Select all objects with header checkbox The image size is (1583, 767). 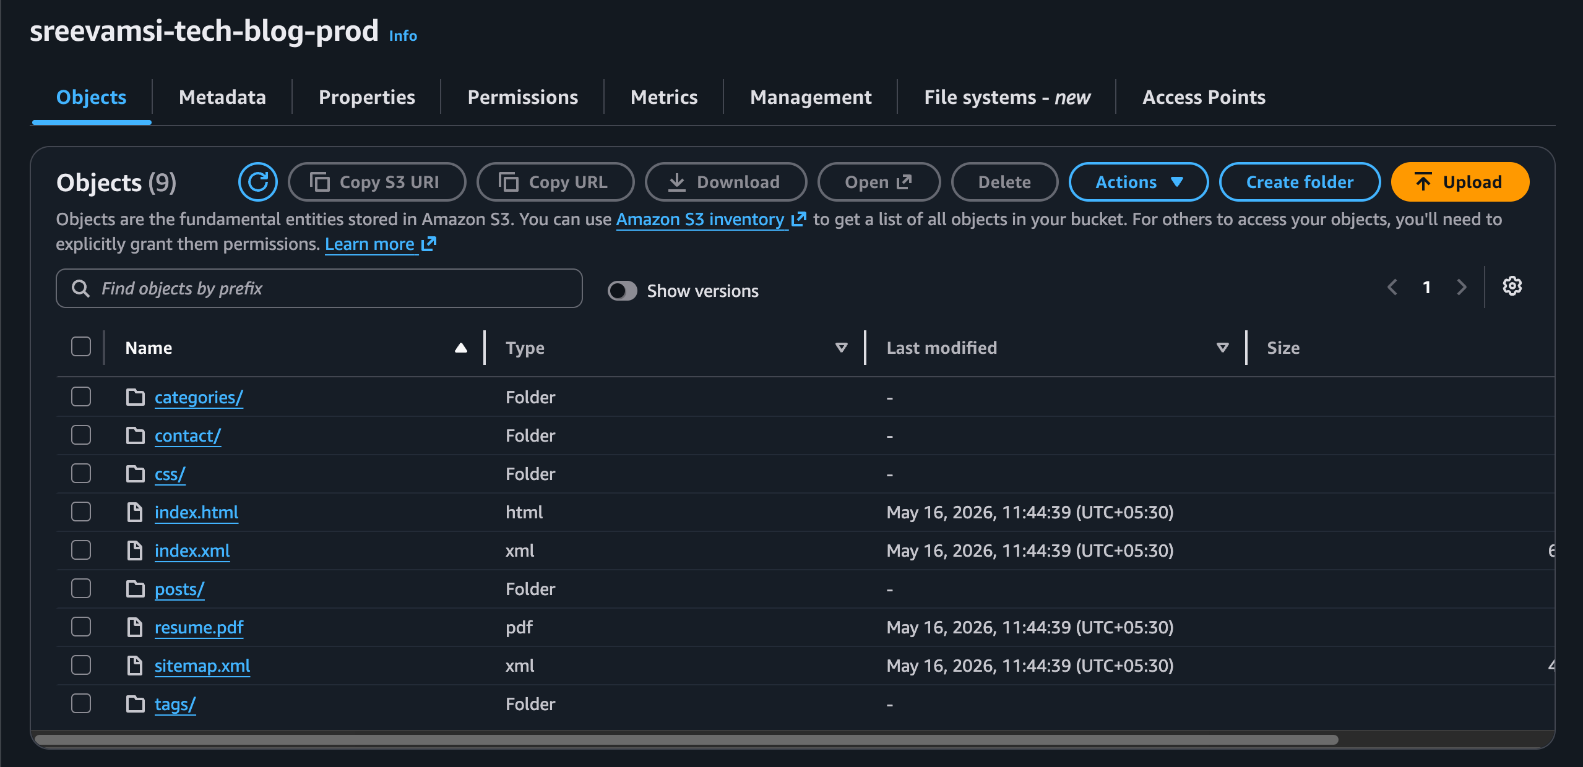point(81,347)
